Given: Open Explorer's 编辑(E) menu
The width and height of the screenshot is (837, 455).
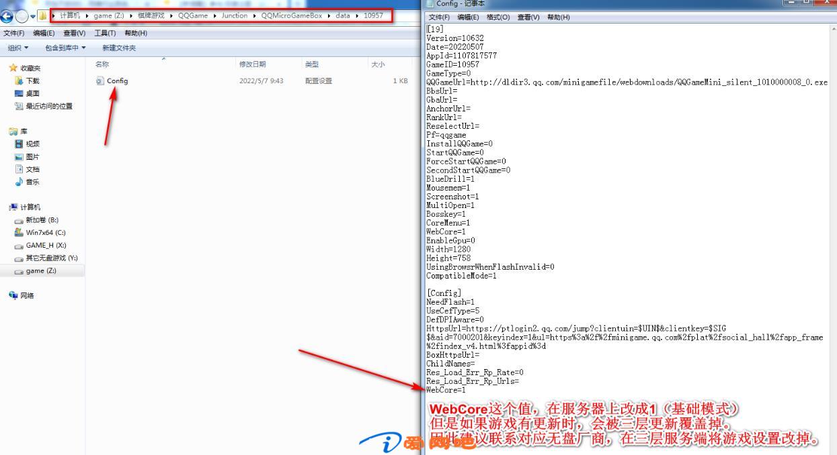Looking at the screenshot, I should [x=44, y=33].
